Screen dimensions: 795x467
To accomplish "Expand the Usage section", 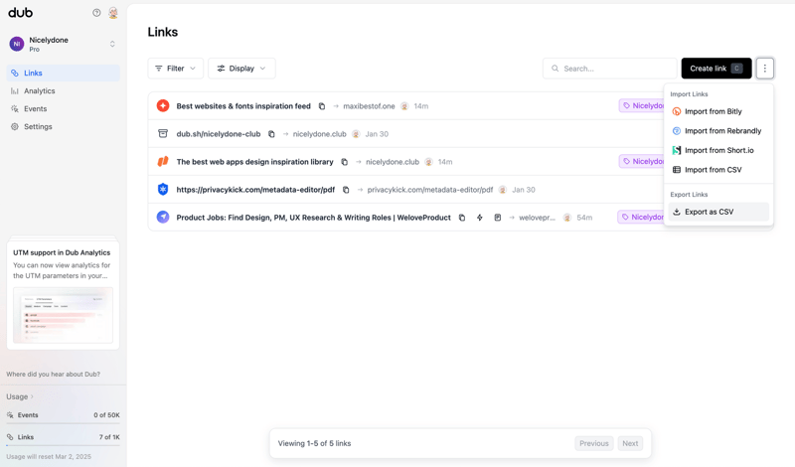I will [20, 396].
